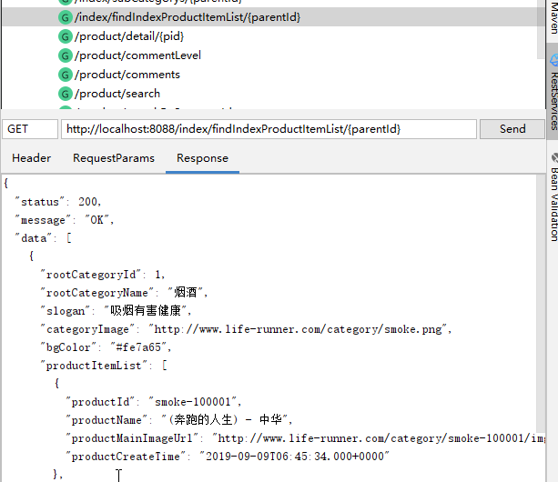The width and height of the screenshot is (558, 482).
Task: Click GET icon beside findIndexProductItemList
Action: (x=66, y=17)
